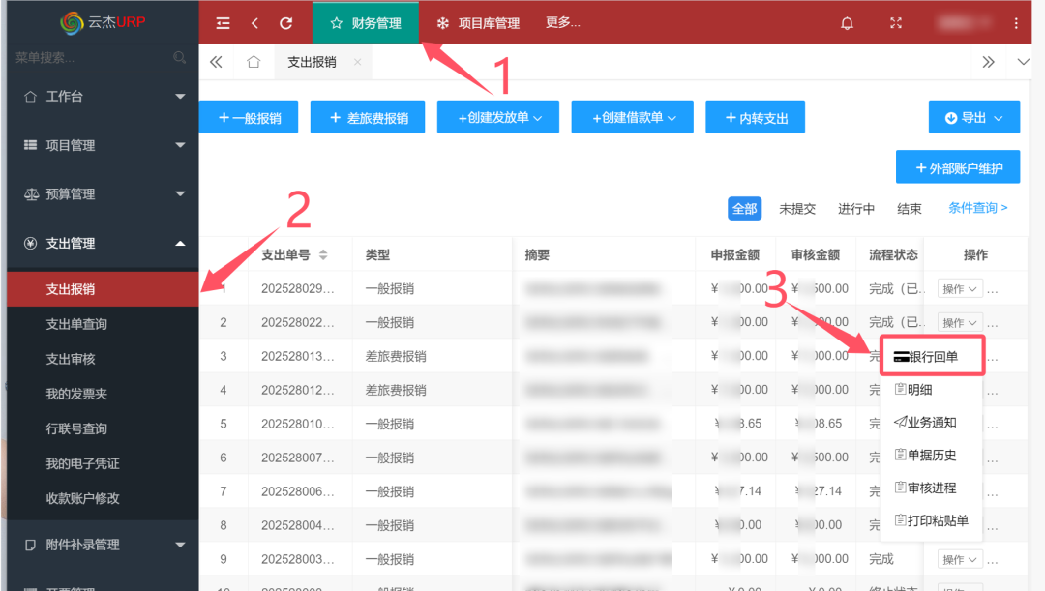Click the search icon in menu search
The width and height of the screenshot is (1045, 591).
pyautogui.click(x=180, y=58)
